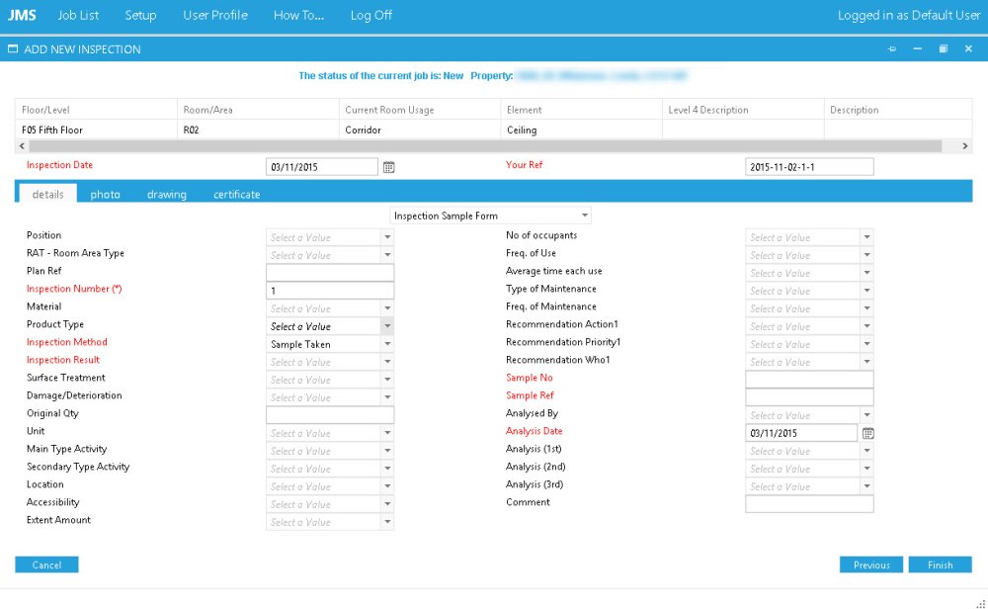The image size is (988, 609).
Task: Click the Inspection Date input field
Action: [322, 167]
